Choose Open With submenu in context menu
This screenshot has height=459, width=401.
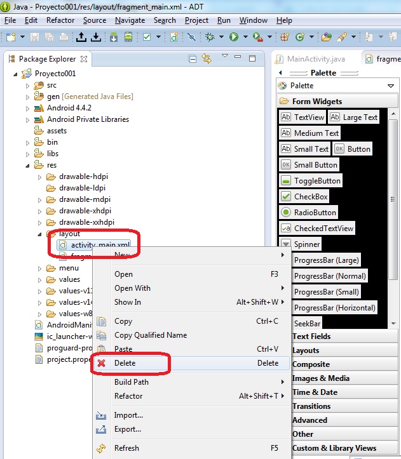click(x=191, y=288)
